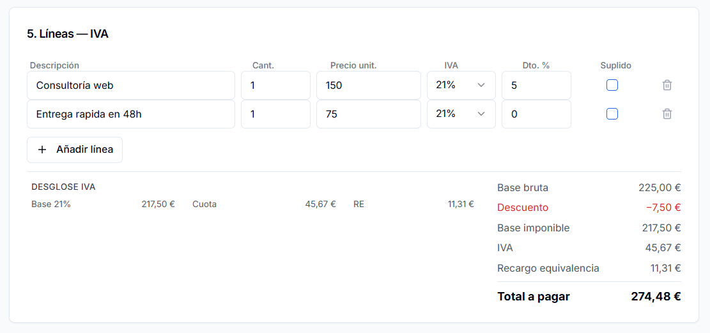Image resolution: width=710 pixels, height=333 pixels.
Task: Delete the Entrega rapida en 48h line
Action: (x=667, y=114)
